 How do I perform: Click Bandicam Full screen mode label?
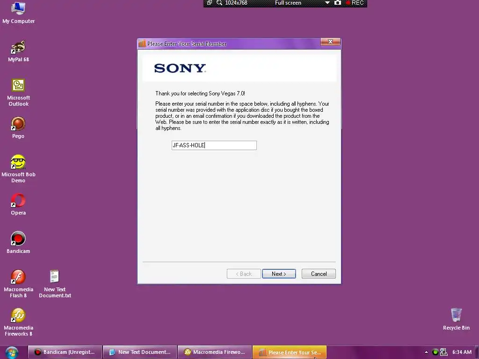288,3
